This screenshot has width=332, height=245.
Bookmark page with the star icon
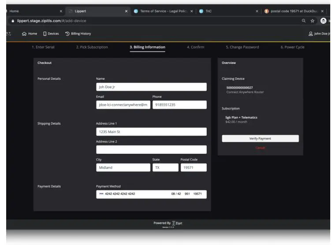312,21
